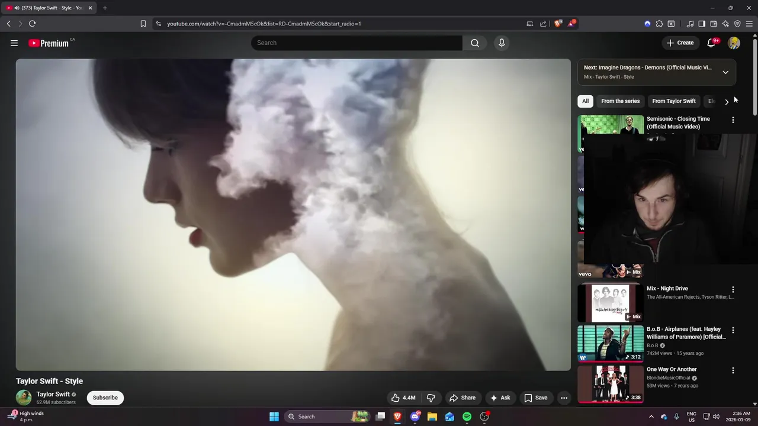Reload the current page
Image resolution: width=758 pixels, height=426 pixels.
pos(32,24)
